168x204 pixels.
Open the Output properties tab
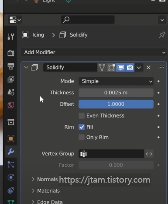pyautogui.click(x=11, y=66)
